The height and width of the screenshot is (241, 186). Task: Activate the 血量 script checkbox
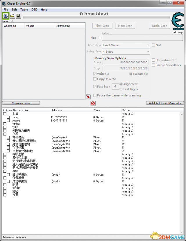[5, 114]
